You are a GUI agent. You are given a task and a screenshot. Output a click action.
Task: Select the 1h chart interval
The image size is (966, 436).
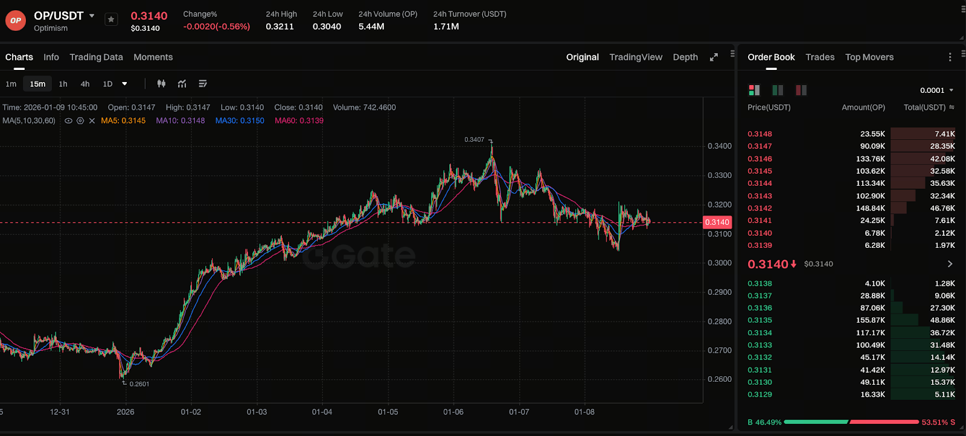[63, 84]
